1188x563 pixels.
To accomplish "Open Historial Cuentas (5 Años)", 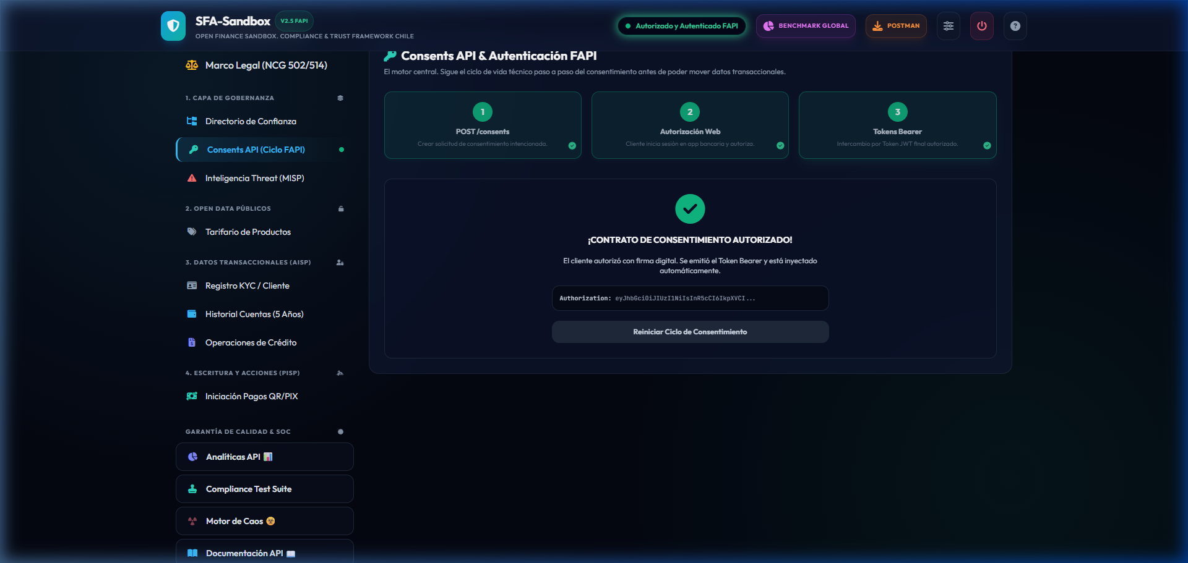I will pyautogui.click(x=265, y=314).
